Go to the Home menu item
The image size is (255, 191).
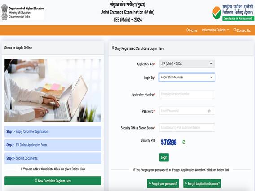click(x=191, y=30)
